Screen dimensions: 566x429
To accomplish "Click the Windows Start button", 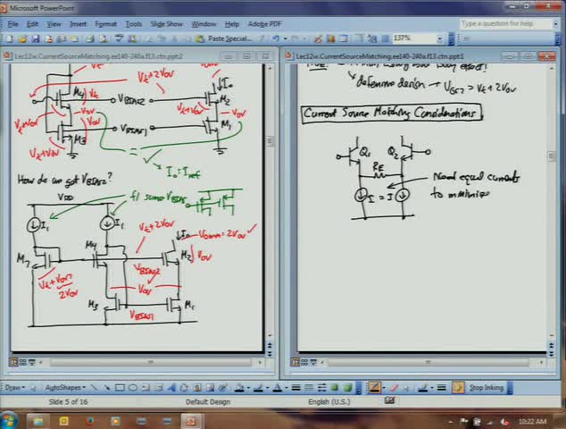I will coord(9,420).
